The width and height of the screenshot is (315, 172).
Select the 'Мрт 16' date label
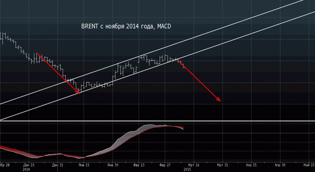tap(194, 165)
